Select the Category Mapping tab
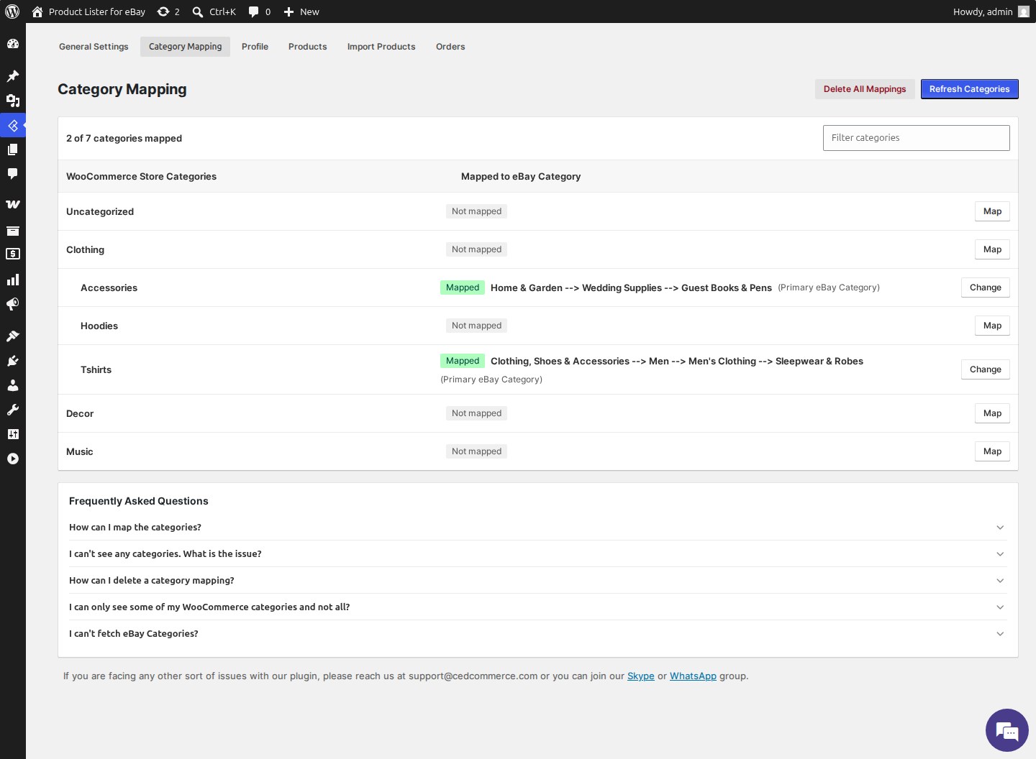This screenshot has height=759, width=1036. pyautogui.click(x=185, y=47)
